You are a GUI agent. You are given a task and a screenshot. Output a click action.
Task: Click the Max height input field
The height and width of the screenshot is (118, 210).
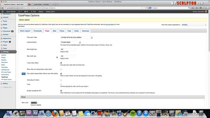[x=68, y=49]
